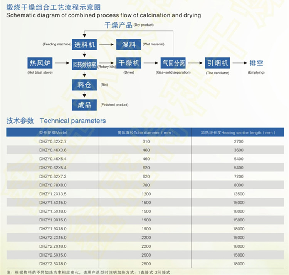
Task: Select the DHZY2.5X18.0 model cell
Action: (53, 264)
